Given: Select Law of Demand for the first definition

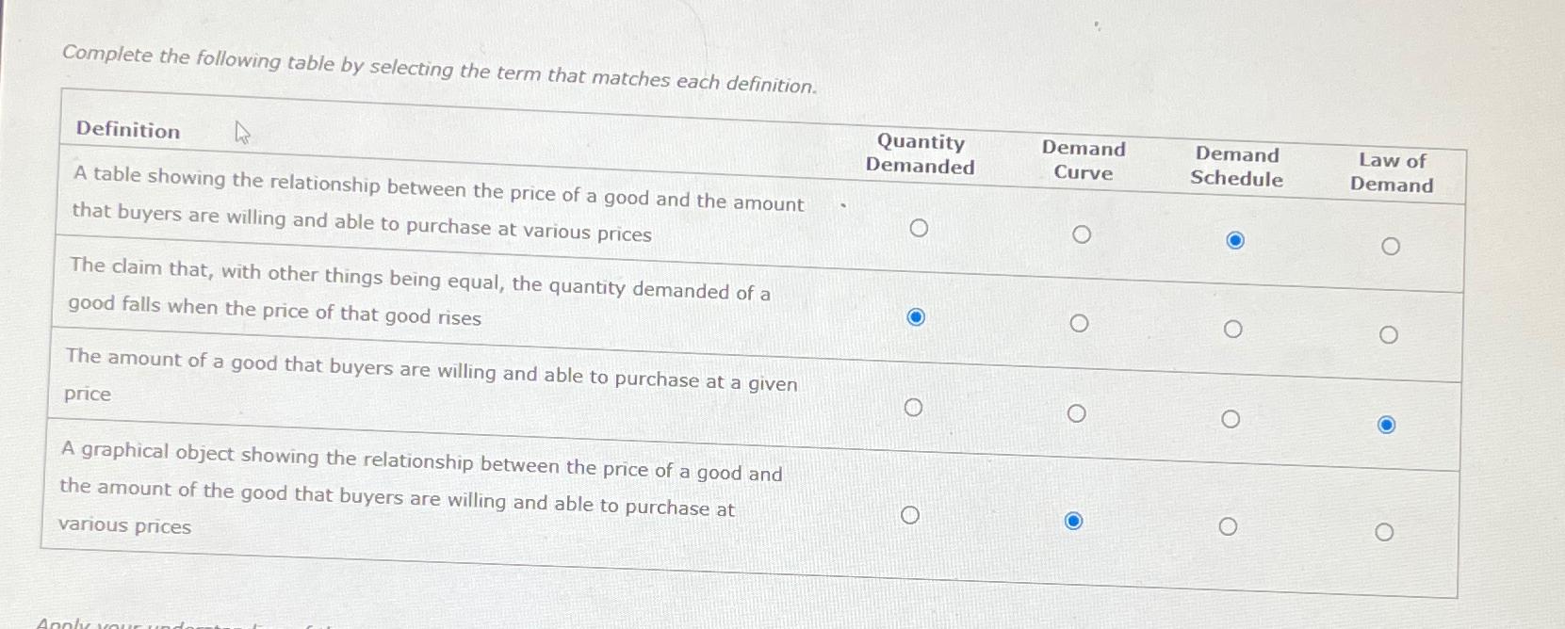Looking at the screenshot, I should [1391, 245].
